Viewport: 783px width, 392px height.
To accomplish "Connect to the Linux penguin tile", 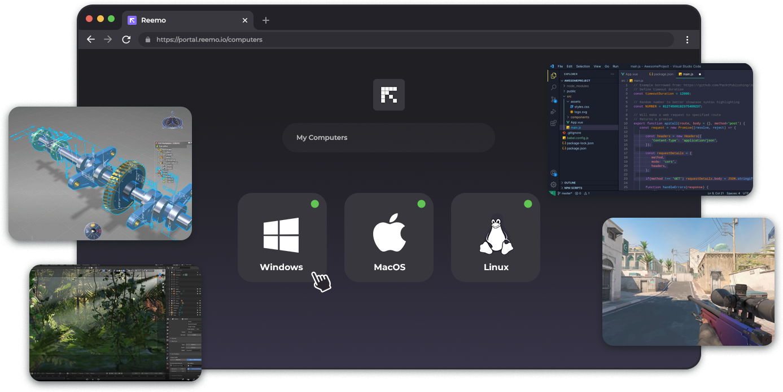I will [496, 237].
